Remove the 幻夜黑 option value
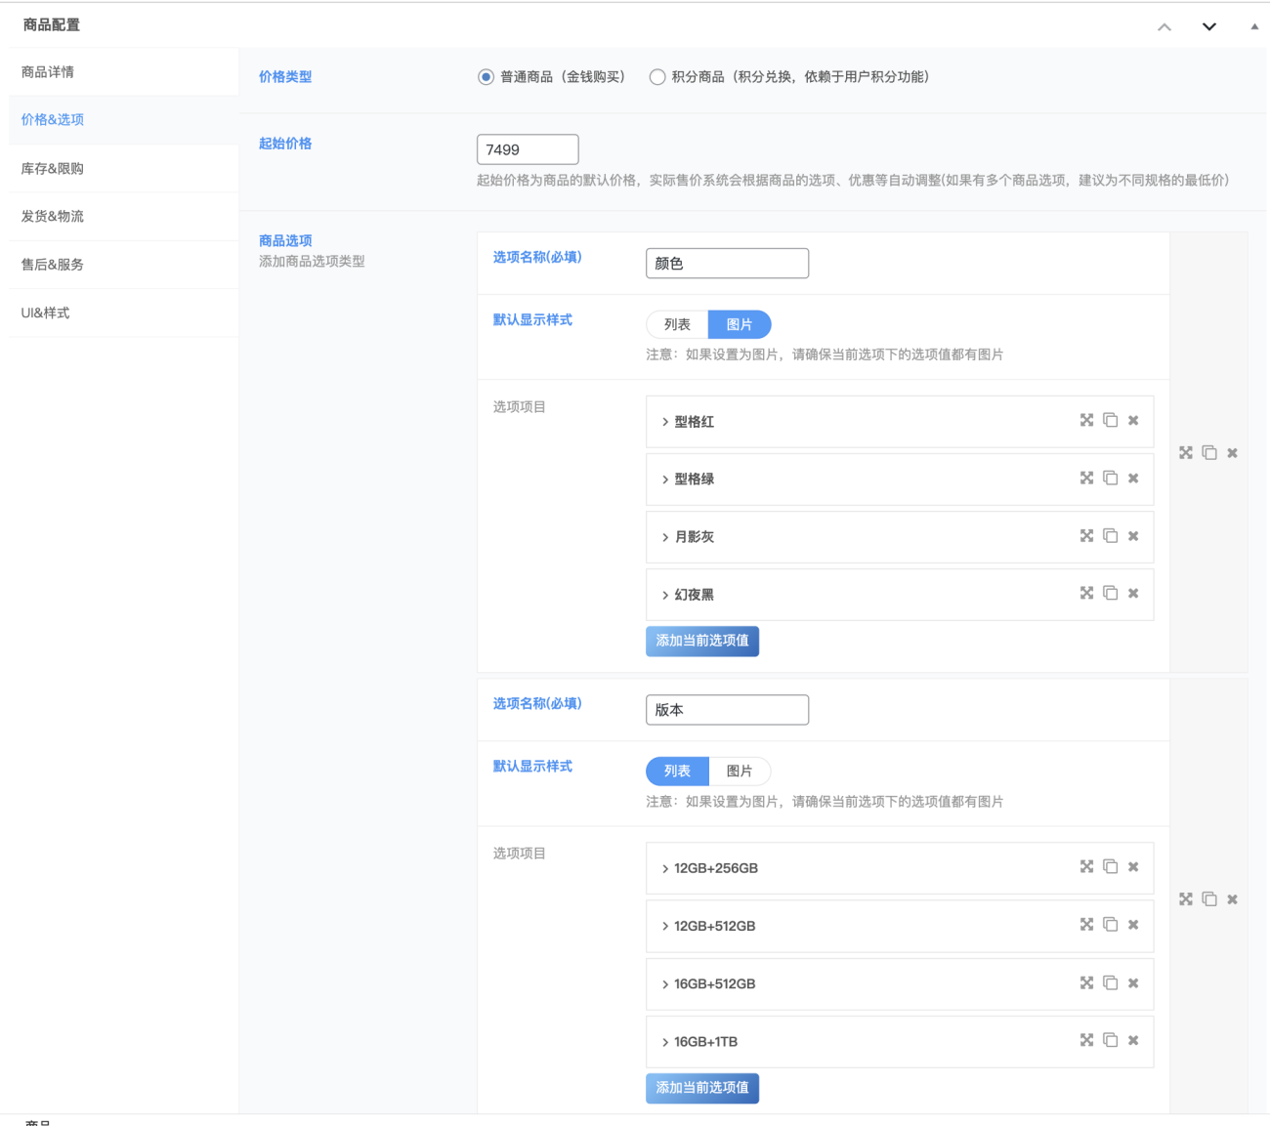1270x1126 pixels. coord(1133,594)
